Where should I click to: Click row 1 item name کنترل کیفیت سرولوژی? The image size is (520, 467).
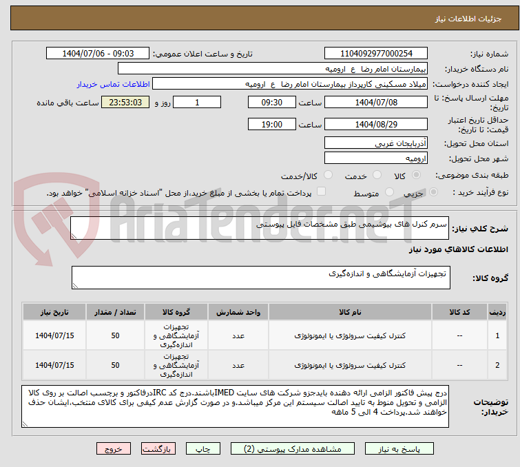(x=350, y=335)
